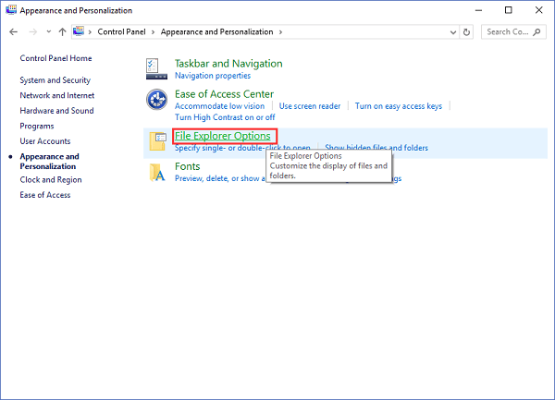Refresh the Control Panel view
The height and width of the screenshot is (400, 555).
[467, 31]
